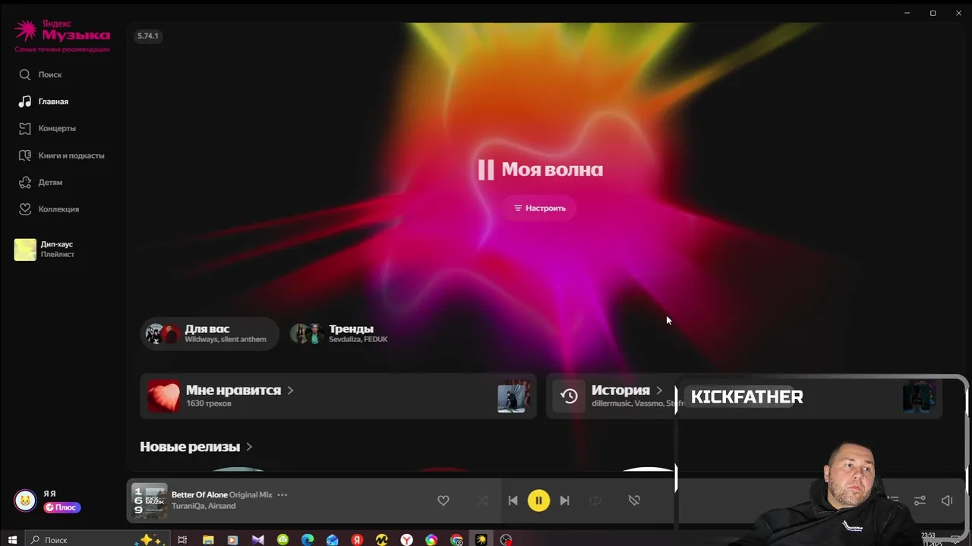Open the Дип-хаус playlist
This screenshot has width=972, height=546.
pos(46,249)
